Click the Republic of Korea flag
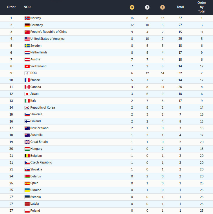Screen dimensions: 213x214 pos(27,108)
